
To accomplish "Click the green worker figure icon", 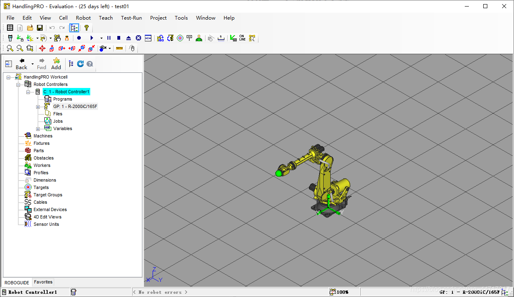I will [199, 38].
